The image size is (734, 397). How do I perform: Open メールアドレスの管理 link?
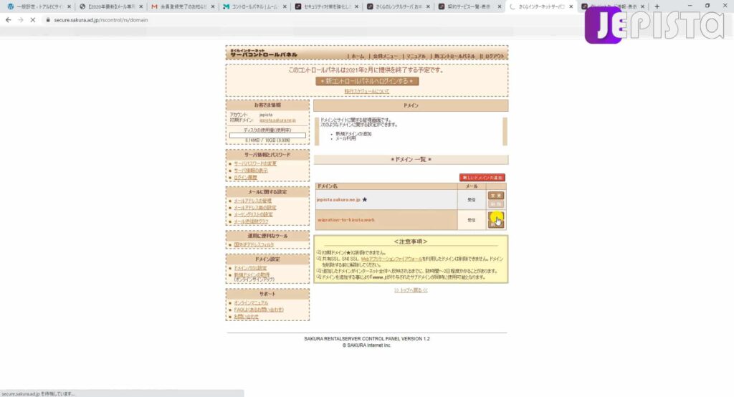253,201
